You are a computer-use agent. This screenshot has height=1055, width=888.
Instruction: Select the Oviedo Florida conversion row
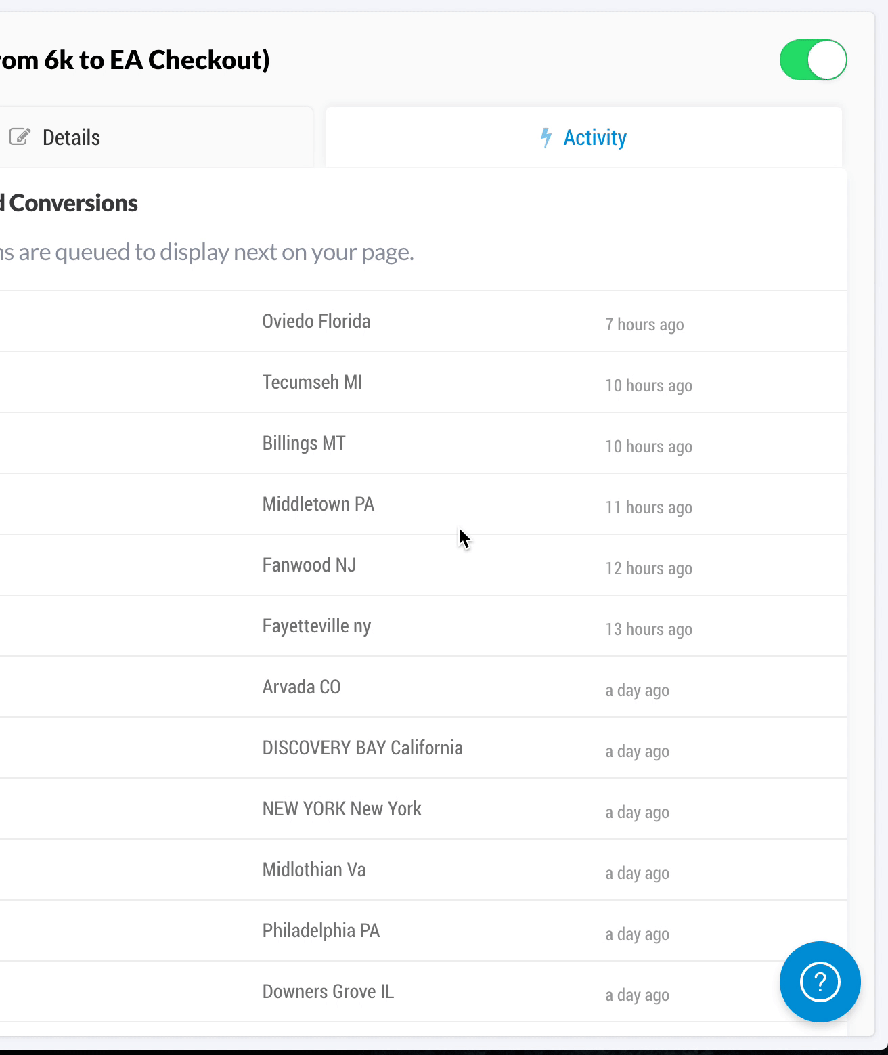click(424, 321)
